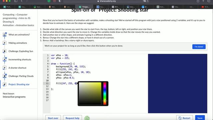This screenshot has height=120, width=213.
Task: Click the rocket icon beside Project: Shooting star
Action: click(4, 84)
